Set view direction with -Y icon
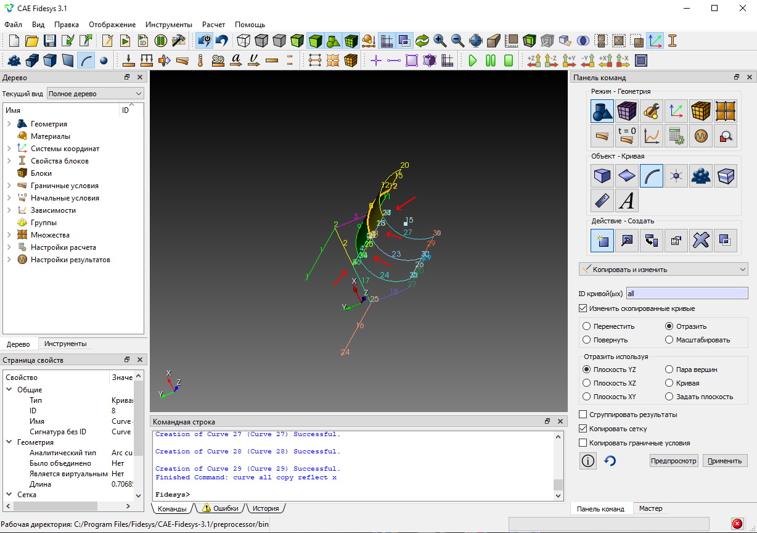Screen dimensions: 757x533 [587, 60]
